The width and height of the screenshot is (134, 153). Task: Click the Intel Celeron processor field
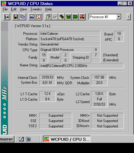70,34
